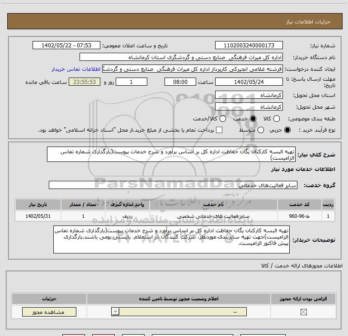The width and height of the screenshot is (348, 336).
Task: Click the request creator field
Action: (x=193, y=69)
